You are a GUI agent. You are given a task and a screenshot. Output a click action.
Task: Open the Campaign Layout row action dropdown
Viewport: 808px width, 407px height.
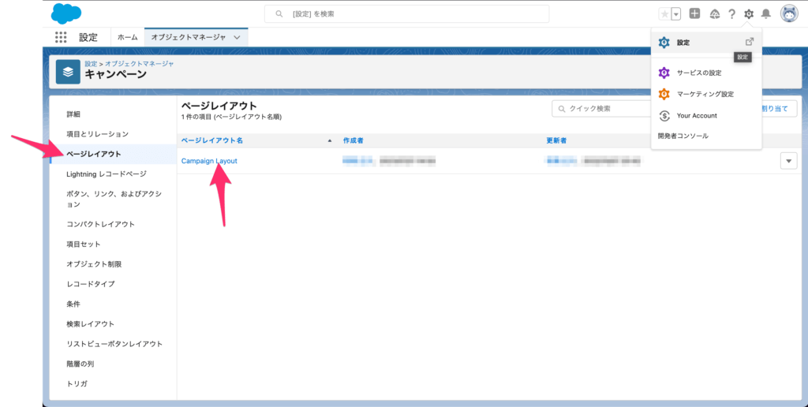(788, 161)
